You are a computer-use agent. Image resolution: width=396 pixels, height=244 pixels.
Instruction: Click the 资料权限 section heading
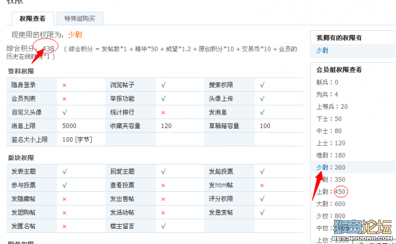click(x=21, y=71)
